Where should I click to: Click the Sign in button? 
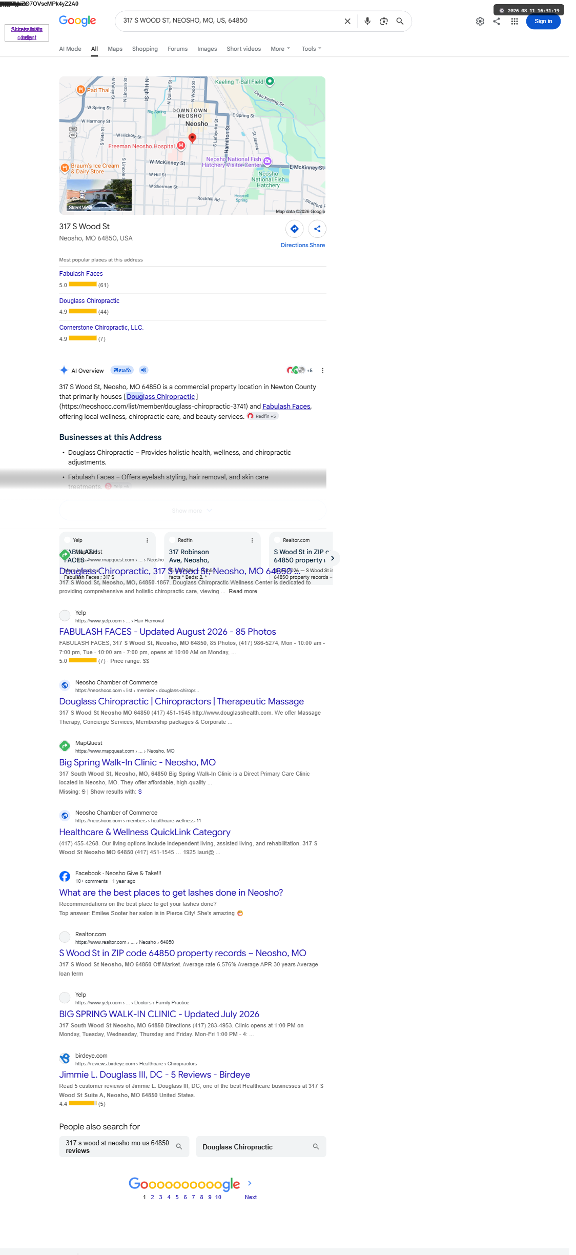point(543,22)
